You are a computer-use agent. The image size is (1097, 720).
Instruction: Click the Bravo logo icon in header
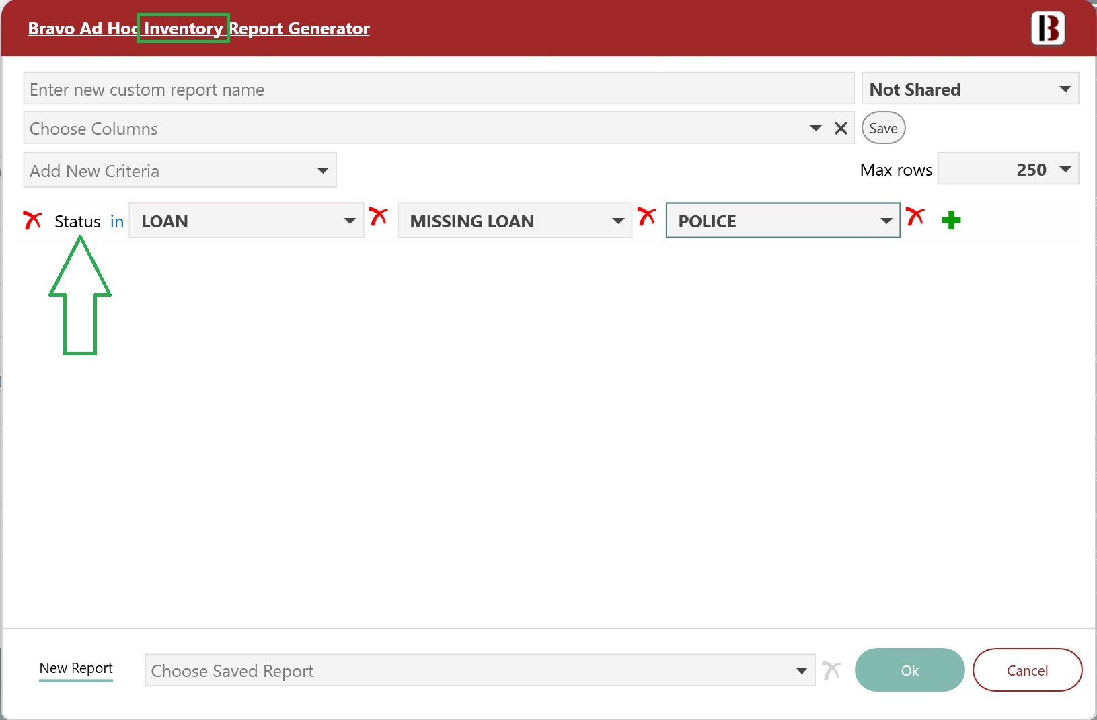pos(1048,28)
